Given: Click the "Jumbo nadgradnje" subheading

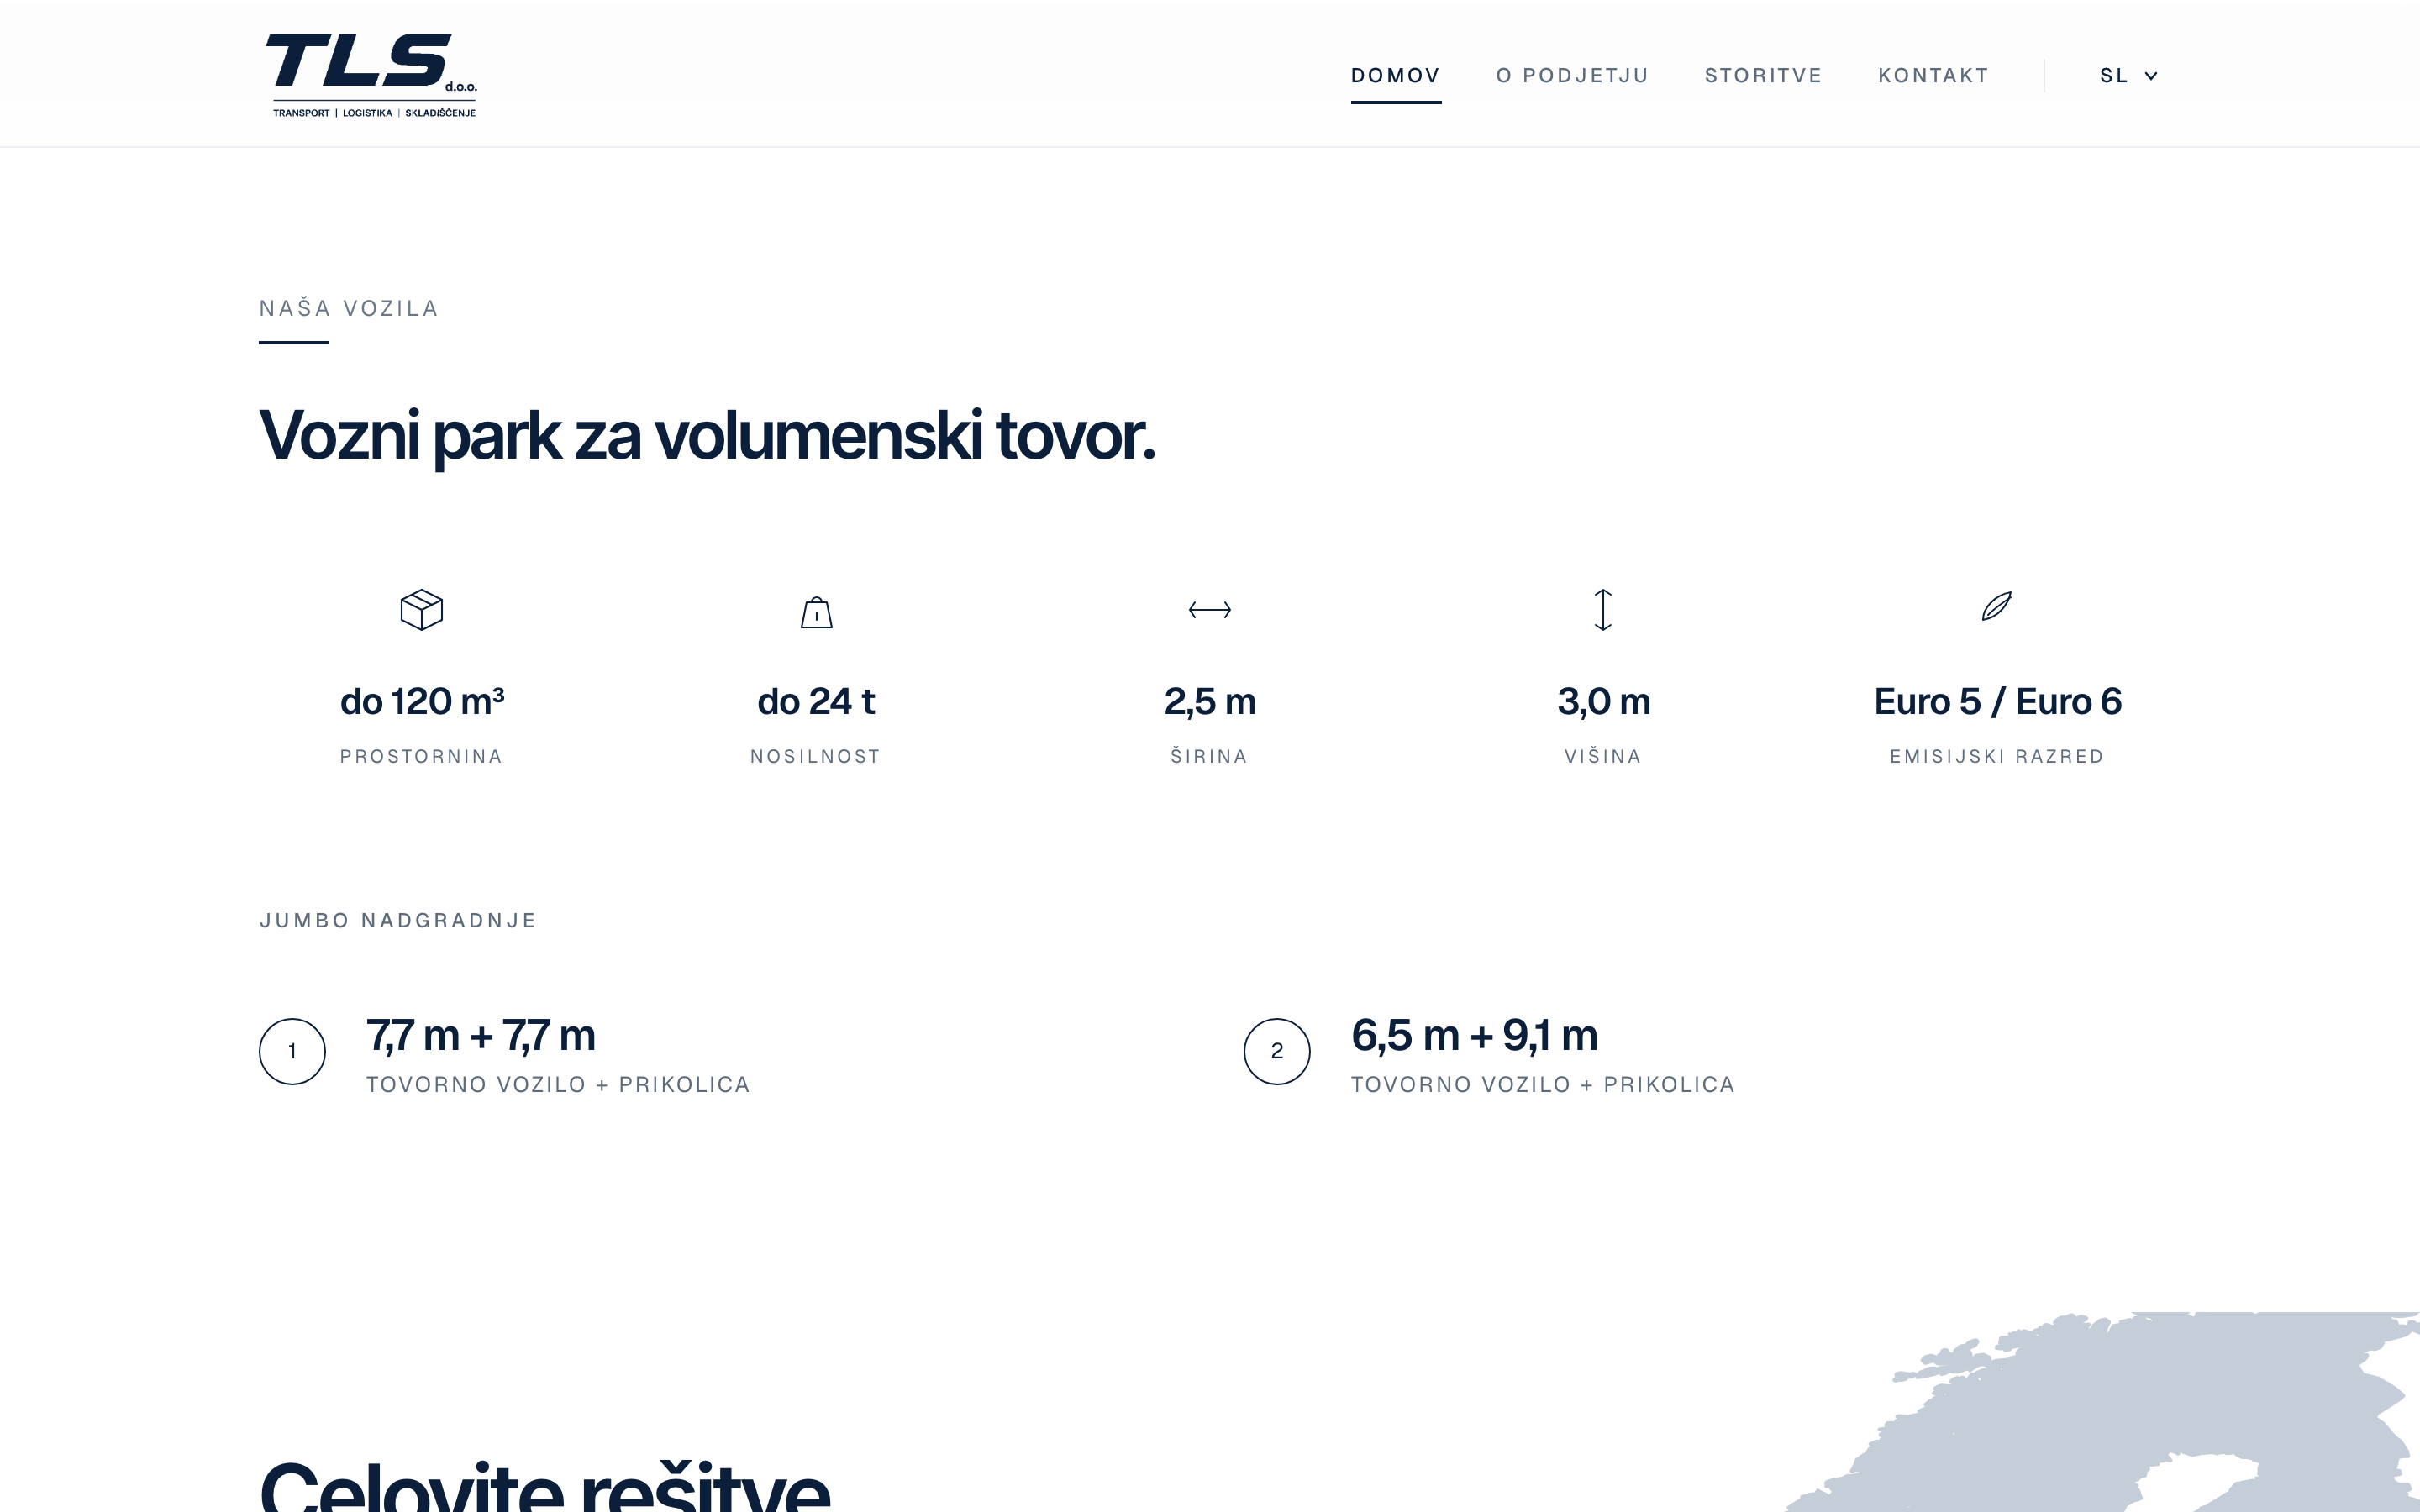Looking at the screenshot, I should [398, 920].
